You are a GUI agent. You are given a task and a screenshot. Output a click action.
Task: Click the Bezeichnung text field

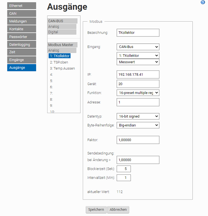(x=138, y=33)
